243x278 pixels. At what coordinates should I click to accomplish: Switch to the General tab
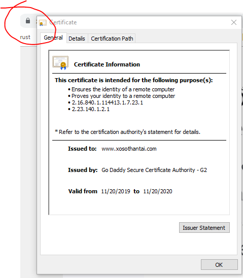(53, 38)
